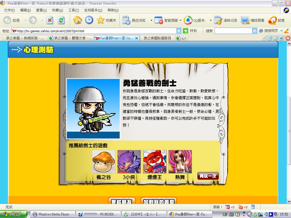Image resolution: width=291 pixels, height=218 pixels.
Task: Open the 3小俠 game link
Action: click(129, 177)
